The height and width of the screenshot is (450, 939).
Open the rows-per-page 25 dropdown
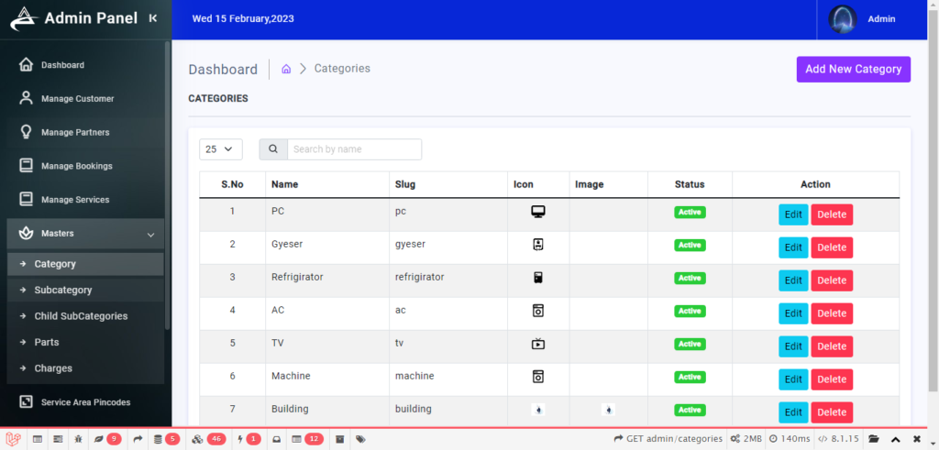(221, 149)
